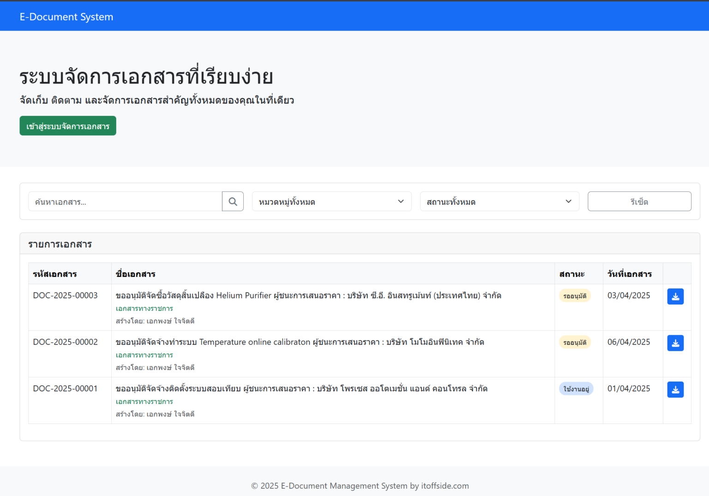Download document DOC-2025-00003
This screenshot has width=709, height=496.
[675, 296]
